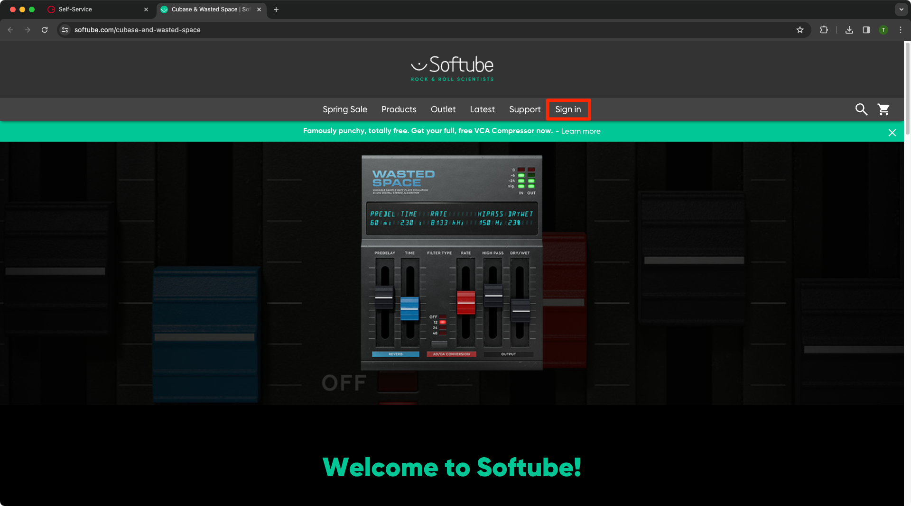Open Chrome downloads icon
911x506 pixels.
(849, 30)
